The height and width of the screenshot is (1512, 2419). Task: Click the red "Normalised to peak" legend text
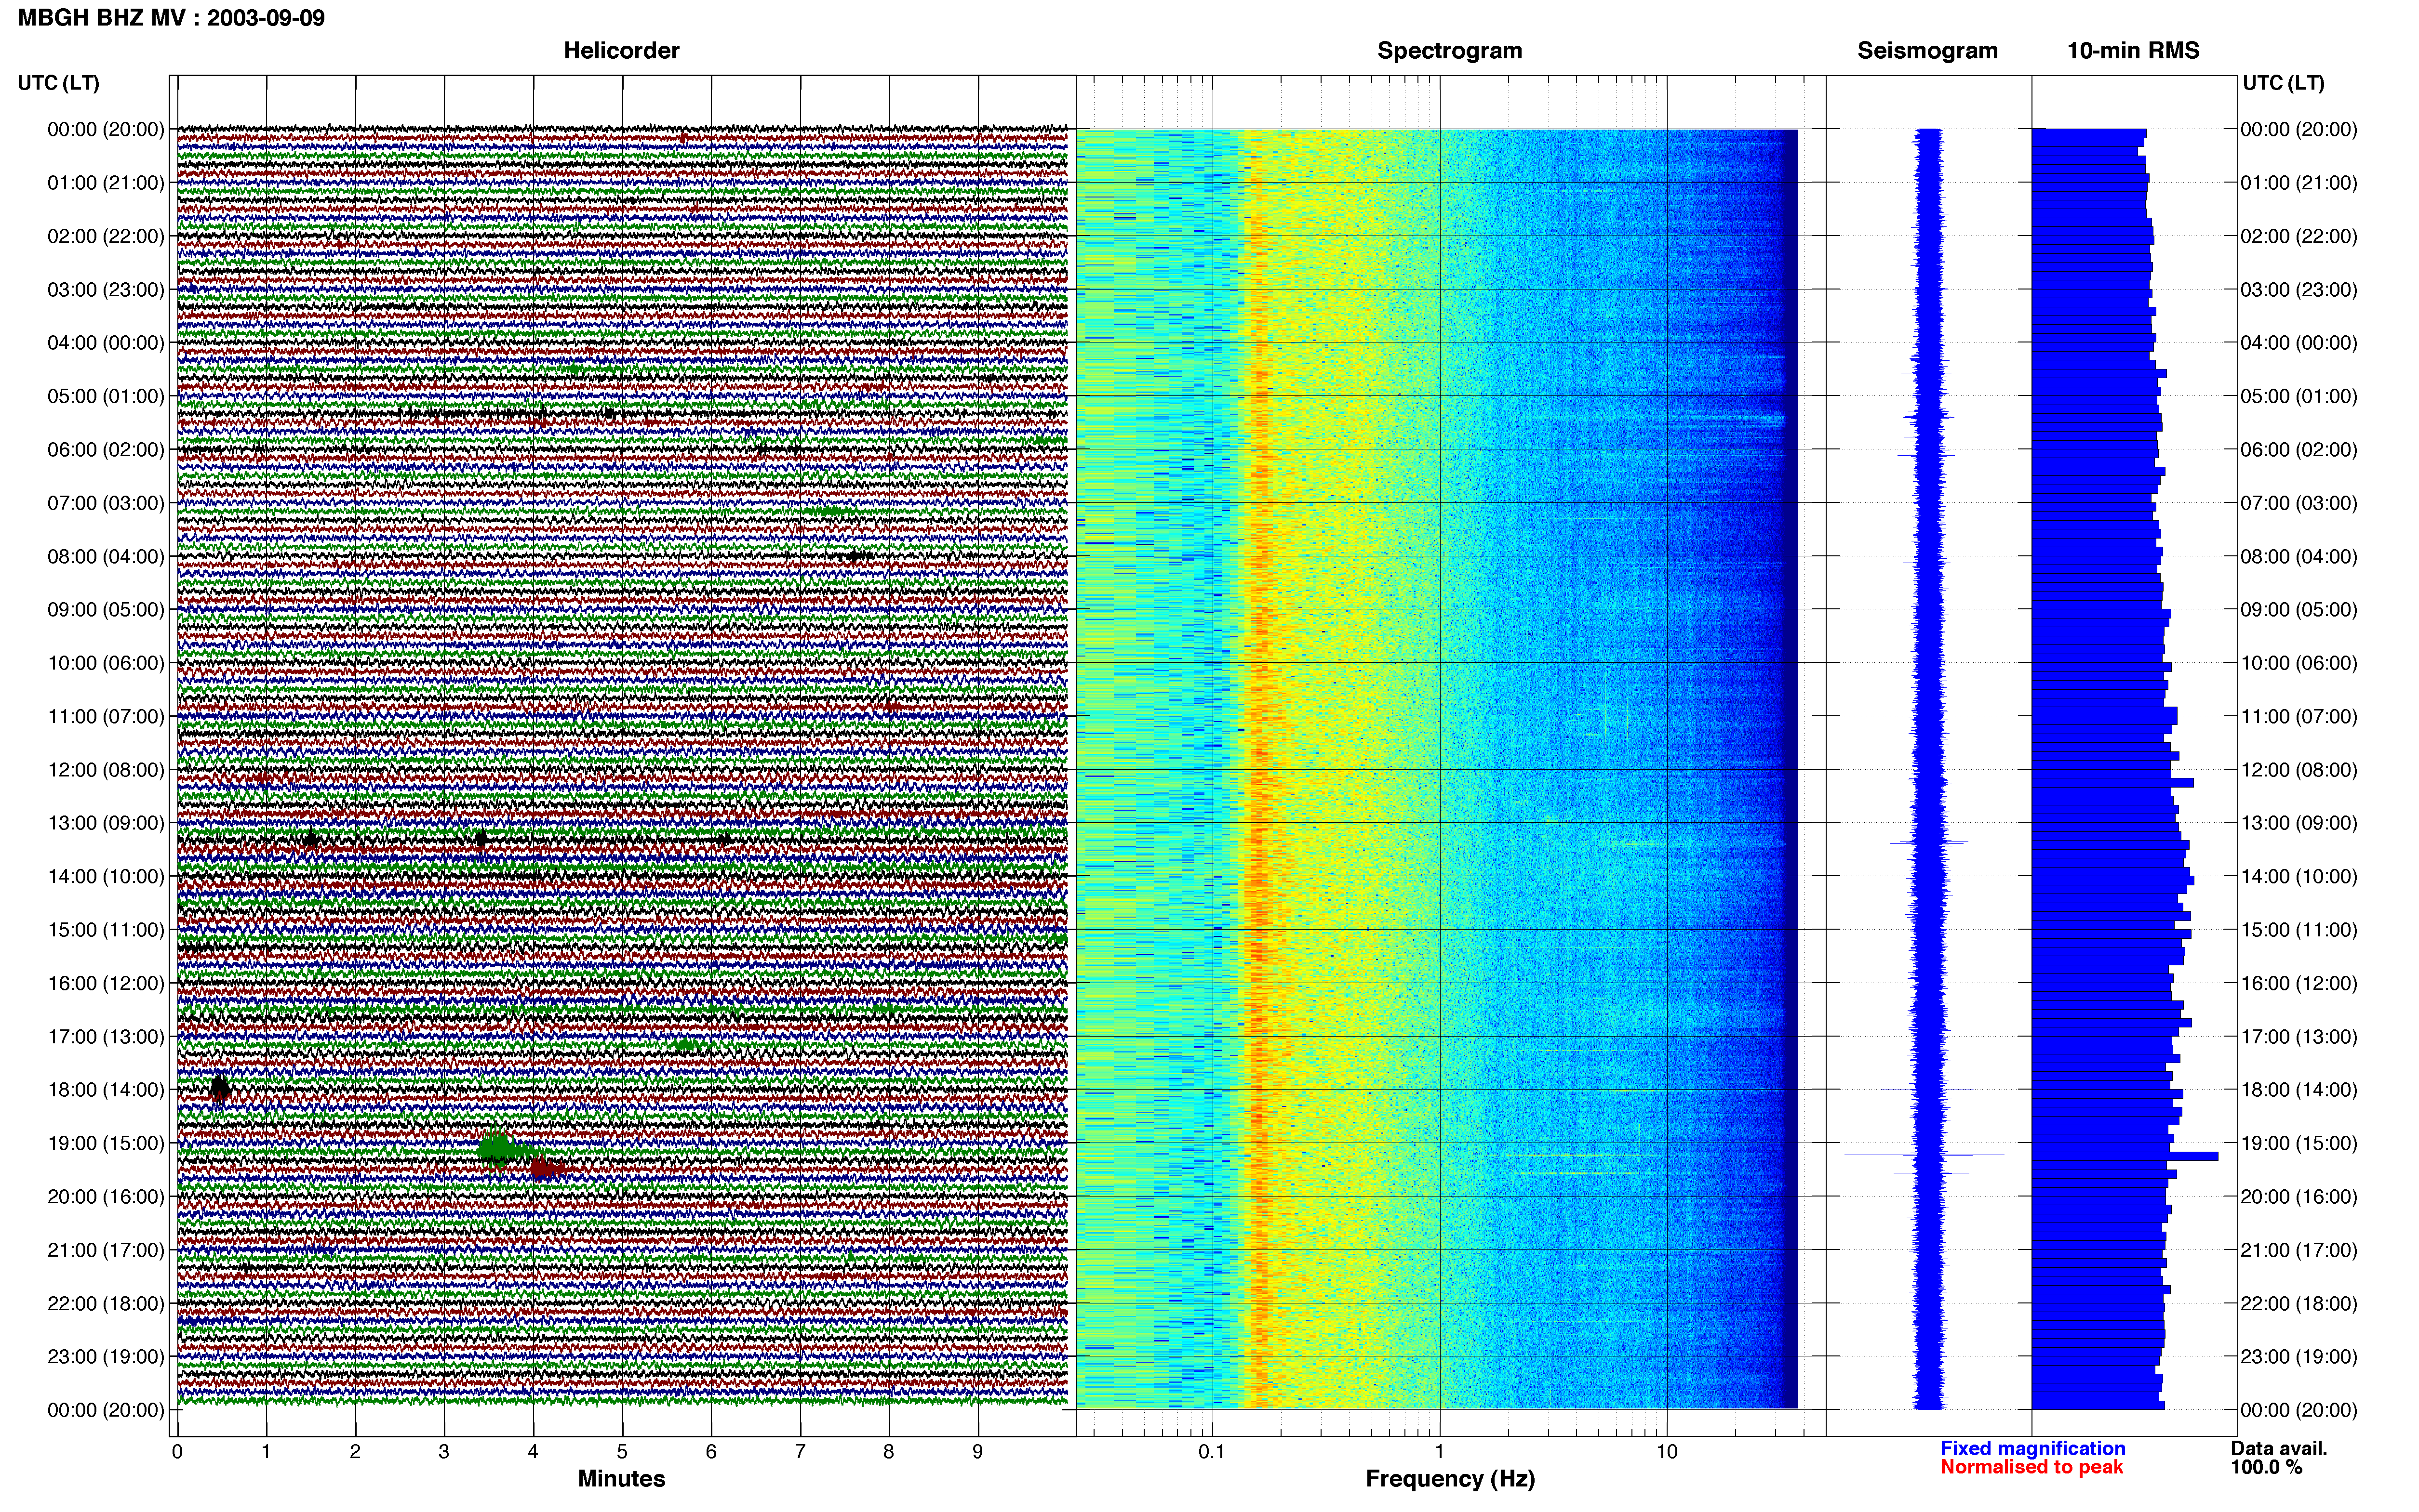pyautogui.click(x=2031, y=1467)
